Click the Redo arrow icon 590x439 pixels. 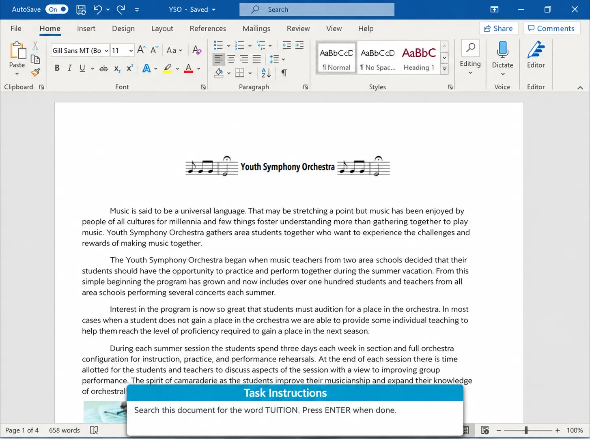point(121,9)
